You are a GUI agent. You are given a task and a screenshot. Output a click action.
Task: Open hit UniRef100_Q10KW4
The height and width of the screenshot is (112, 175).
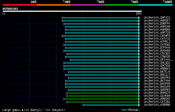157,96
